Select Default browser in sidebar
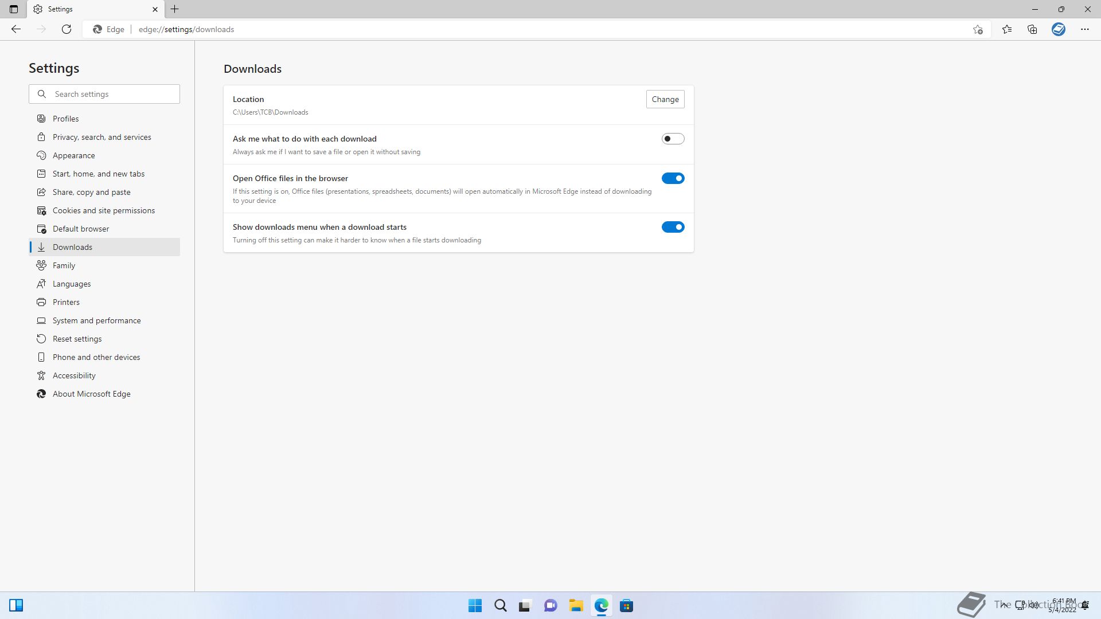Screen dimensions: 1101x619 104,229
